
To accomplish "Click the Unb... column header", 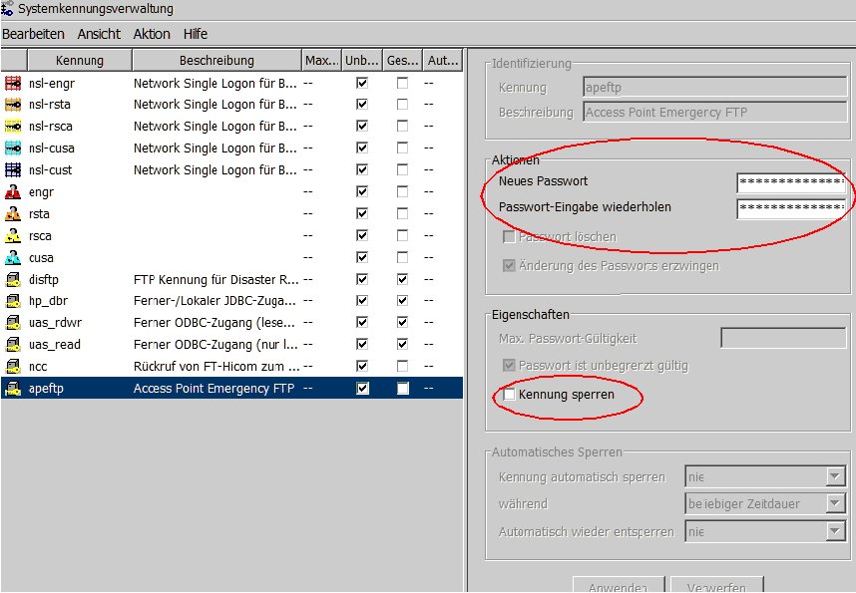I will tap(362, 61).
